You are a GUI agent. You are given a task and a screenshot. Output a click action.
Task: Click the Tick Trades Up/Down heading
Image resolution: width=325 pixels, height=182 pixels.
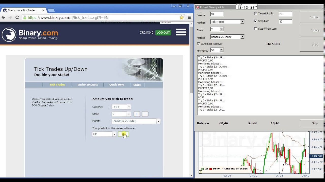(x=61, y=69)
